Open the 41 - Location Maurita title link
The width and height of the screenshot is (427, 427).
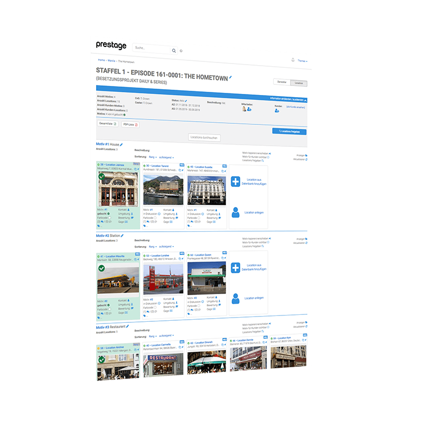112,257
